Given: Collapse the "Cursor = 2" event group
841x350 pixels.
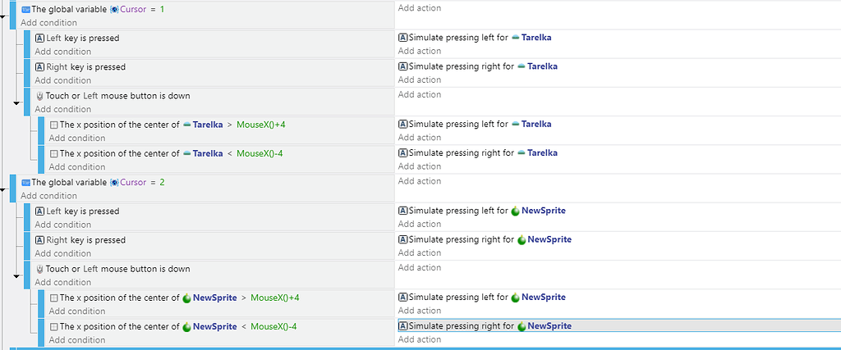Looking at the screenshot, I should tap(4, 191).
